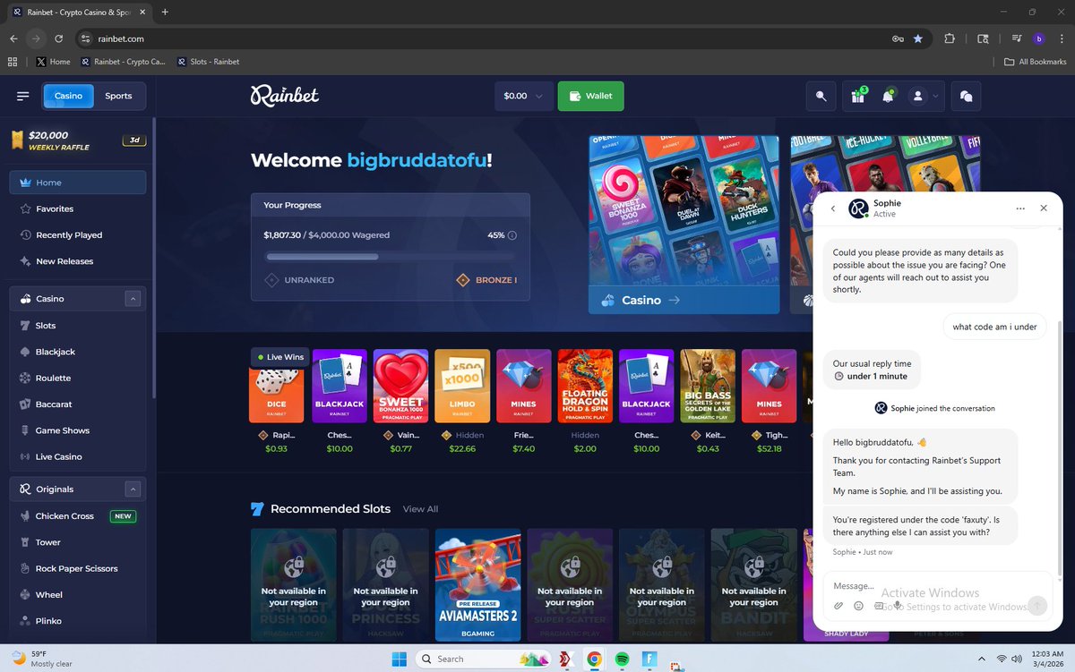Open a new Chrome tab
The width and height of the screenshot is (1075, 672).
click(x=165, y=12)
